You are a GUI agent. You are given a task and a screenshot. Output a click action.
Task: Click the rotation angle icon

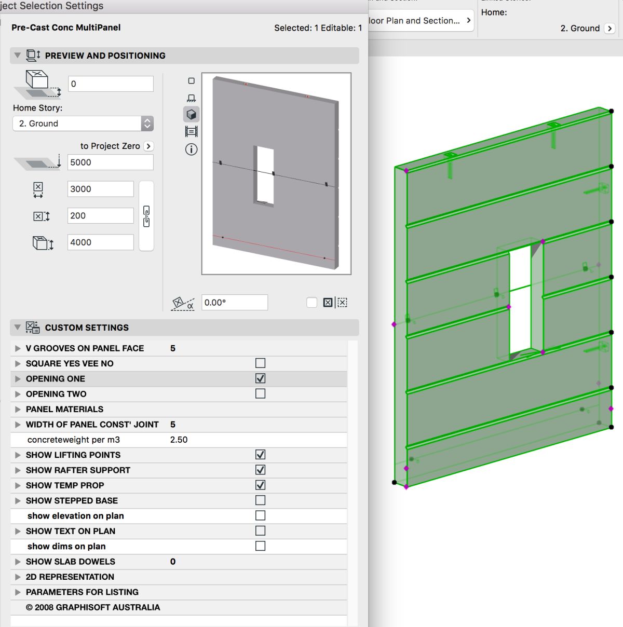pos(183,303)
